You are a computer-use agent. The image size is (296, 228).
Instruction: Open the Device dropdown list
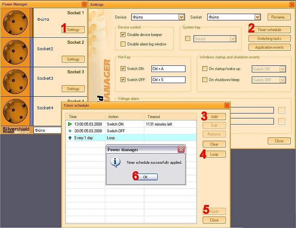tap(181, 17)
